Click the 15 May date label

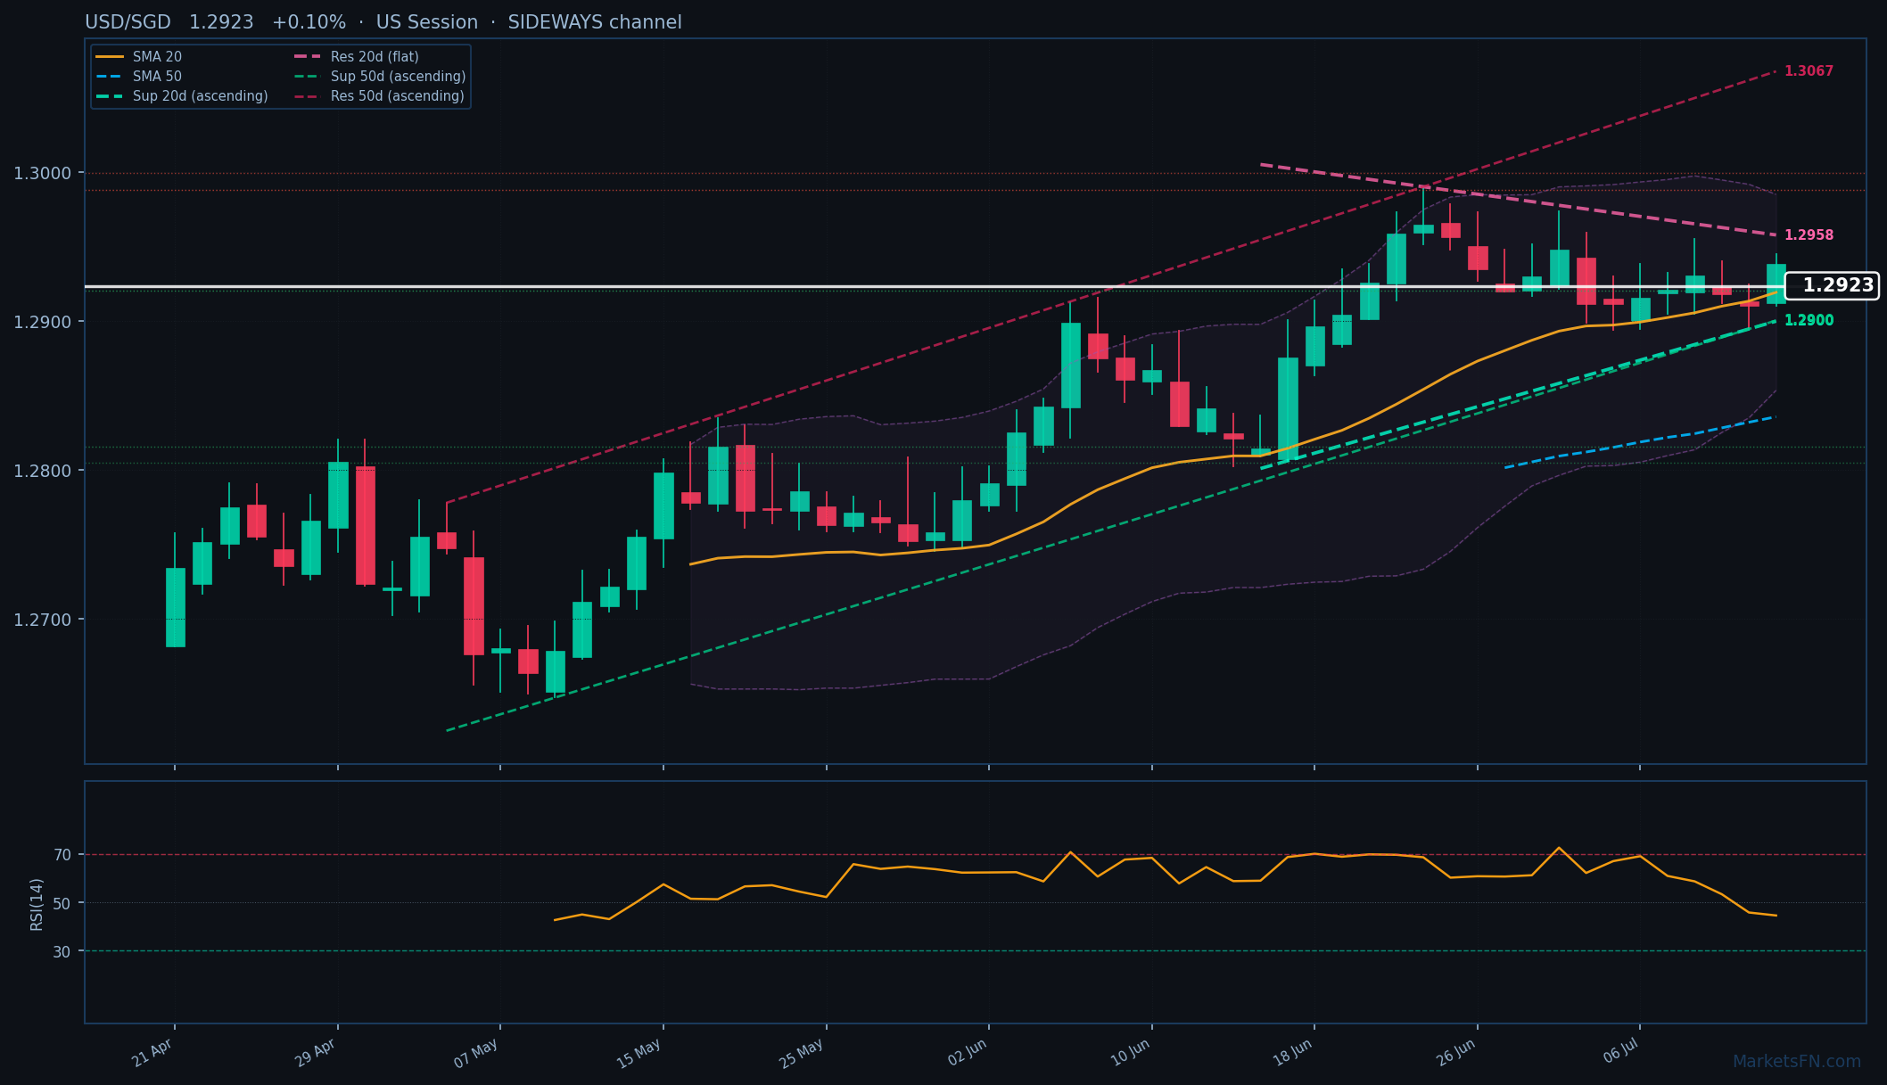(x=639, y=1054)
